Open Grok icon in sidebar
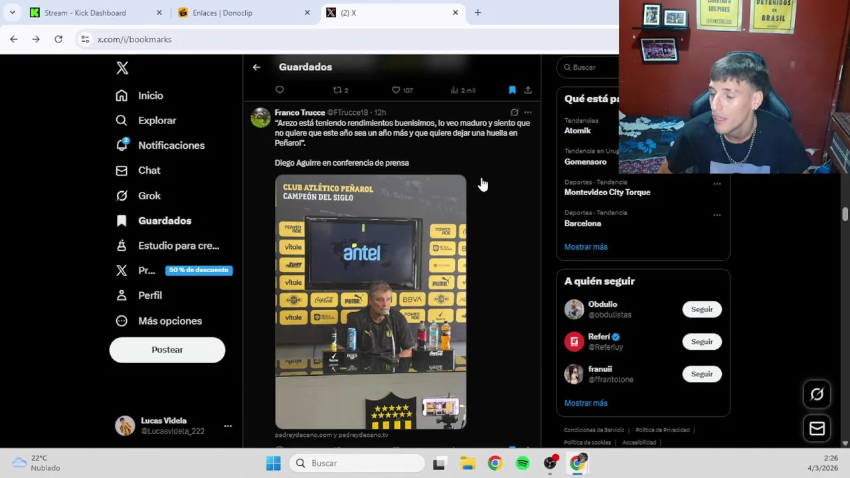The width and height of the screenshot is (850, 478). coord(122,196)
